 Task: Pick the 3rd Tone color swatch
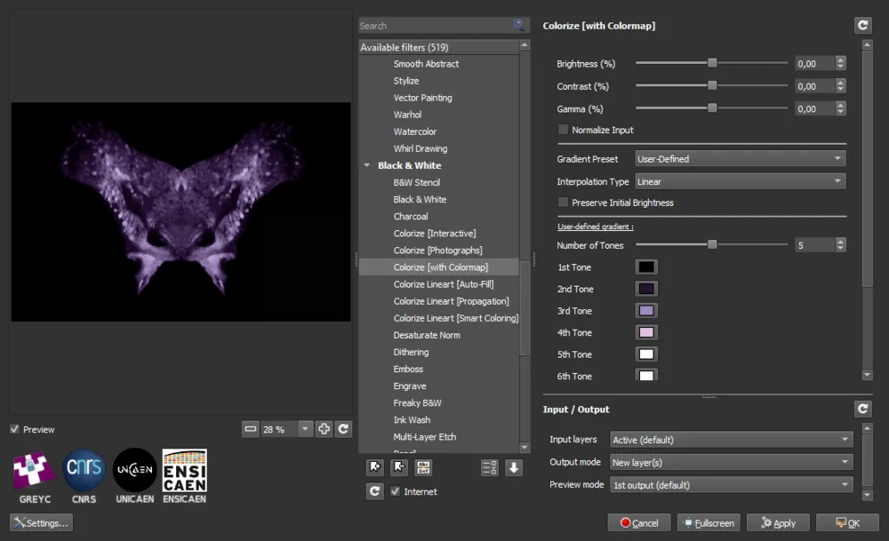[646, 310]
